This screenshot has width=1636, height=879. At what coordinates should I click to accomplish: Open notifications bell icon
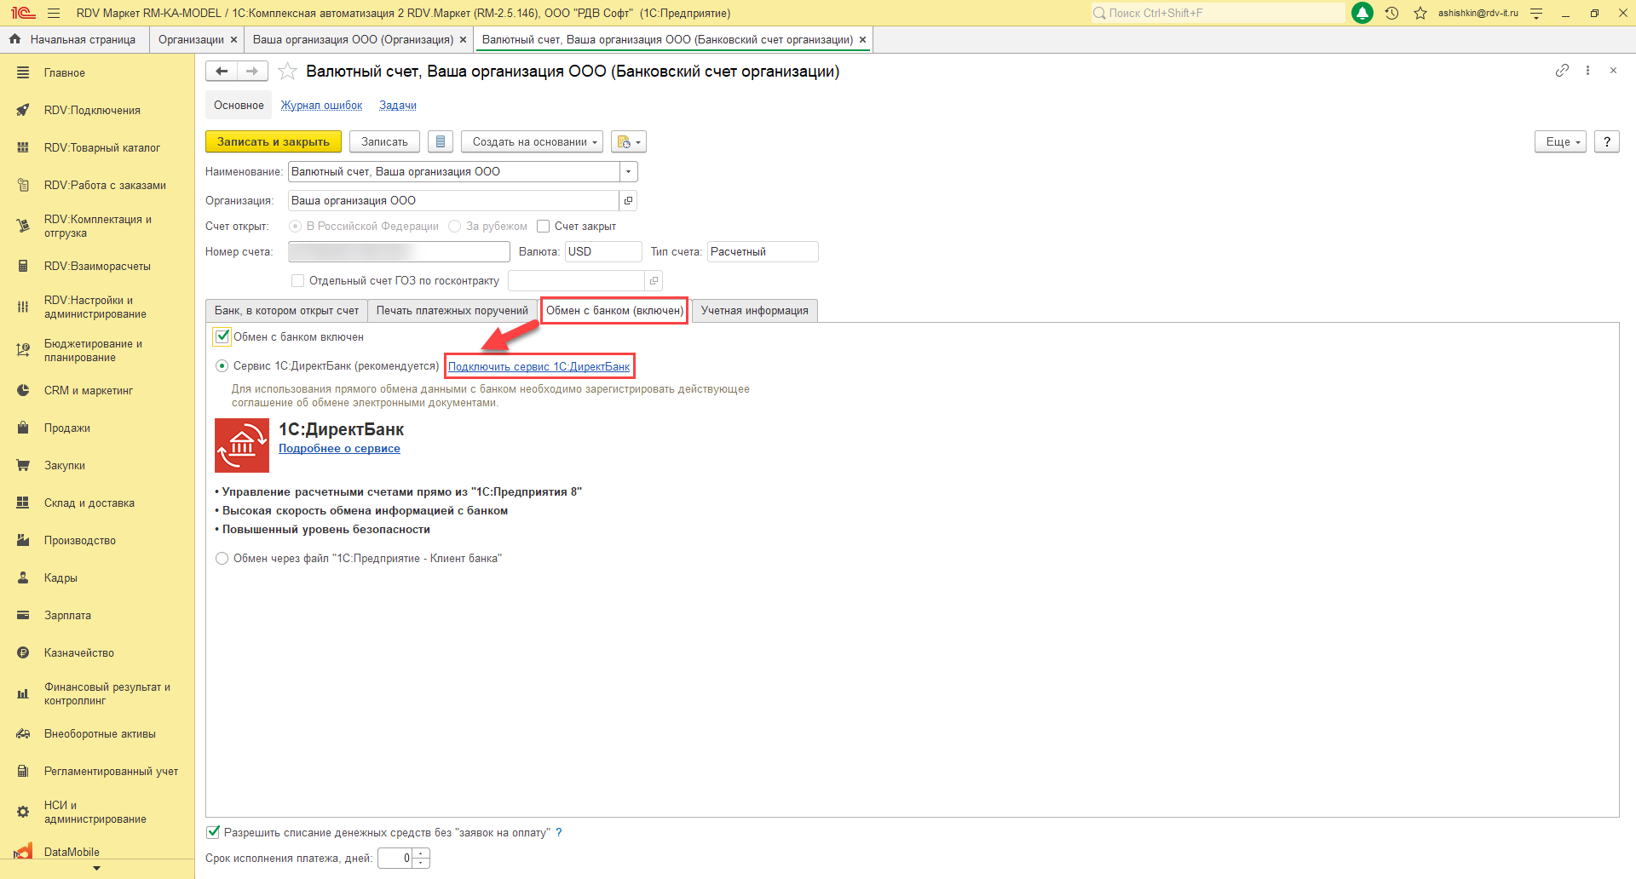(x=1362, y=13)
